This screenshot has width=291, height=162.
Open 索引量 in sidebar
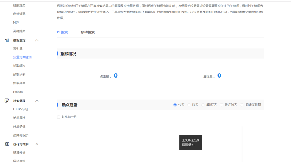pyautogui.click(x=18, y=48)
